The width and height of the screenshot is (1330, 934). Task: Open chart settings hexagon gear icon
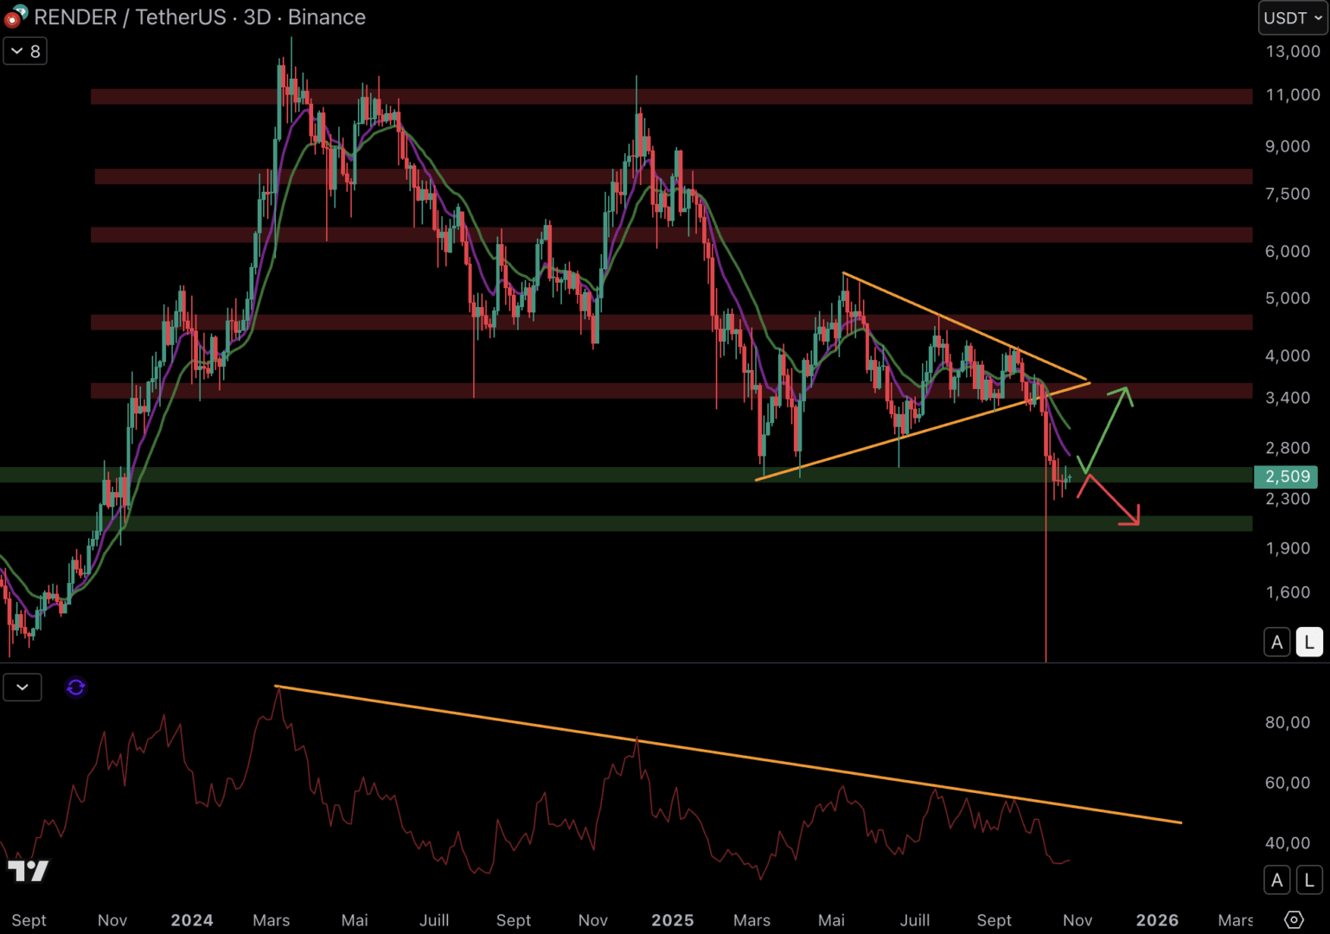(x=1294, y=919)
